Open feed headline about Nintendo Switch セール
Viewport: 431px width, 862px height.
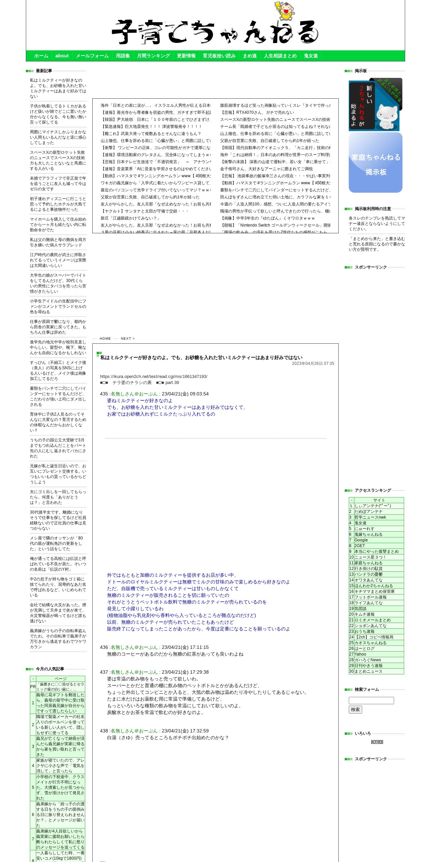pyautogui.click(x=275, y=225)
